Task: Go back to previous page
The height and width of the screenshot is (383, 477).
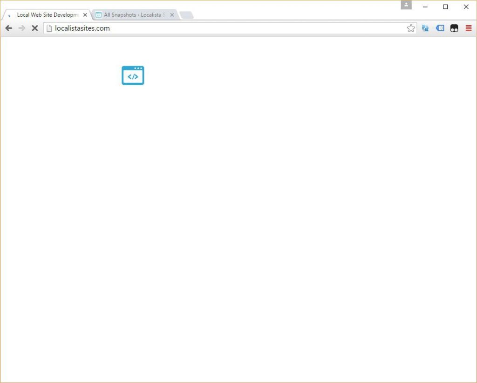Action: [8, 28]
